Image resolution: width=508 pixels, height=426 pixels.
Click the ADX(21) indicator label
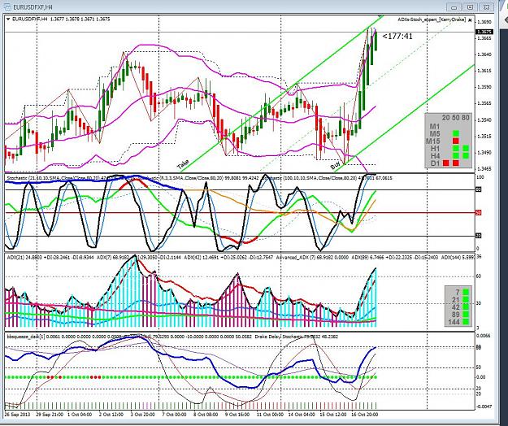click(x=50, y=258)
